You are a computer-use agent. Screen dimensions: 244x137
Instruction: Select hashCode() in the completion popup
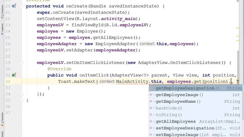pos(196,108)
